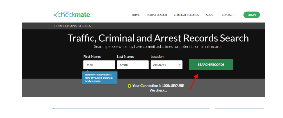
Task: Focus the Last Name input field
Action: pyautogui.click(x=133, y=65)
